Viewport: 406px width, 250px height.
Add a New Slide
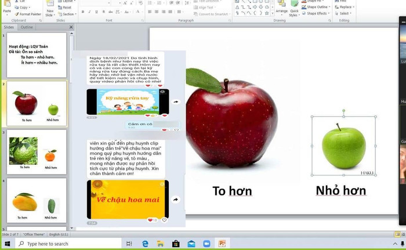point(50,9)
